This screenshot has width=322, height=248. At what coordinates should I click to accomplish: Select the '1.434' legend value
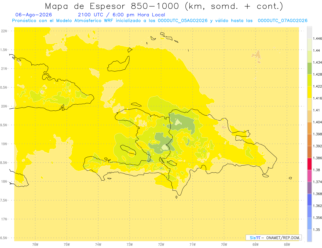click(317, 62)
